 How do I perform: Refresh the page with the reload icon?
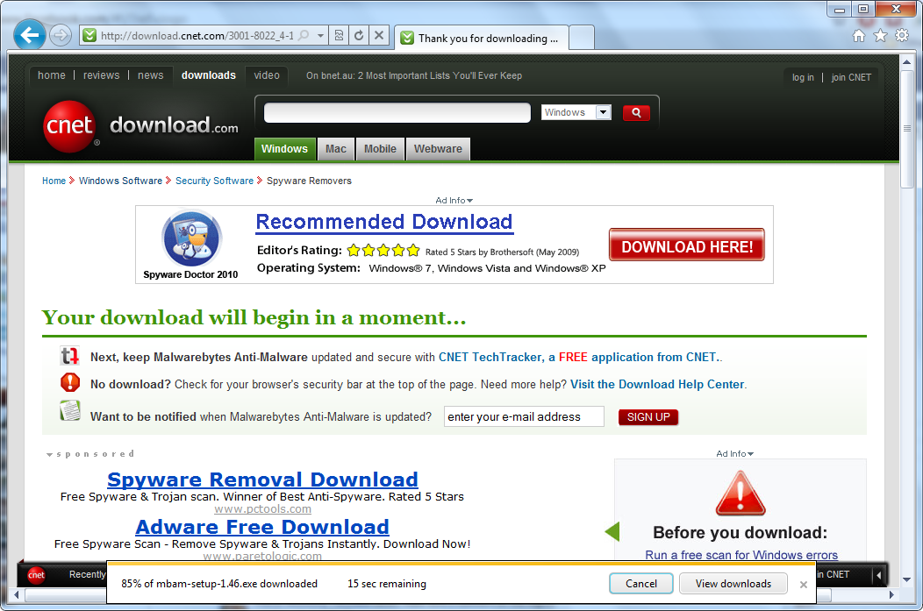point(359,35)
